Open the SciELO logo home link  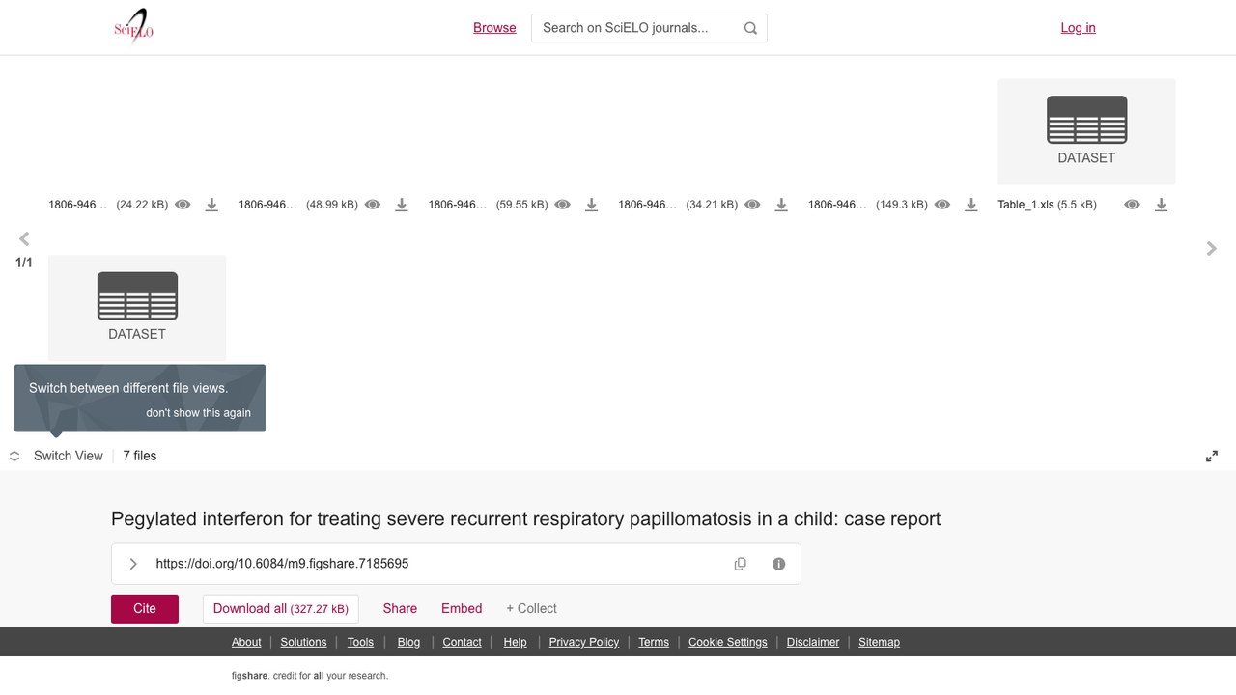click(x=134, y=27)
